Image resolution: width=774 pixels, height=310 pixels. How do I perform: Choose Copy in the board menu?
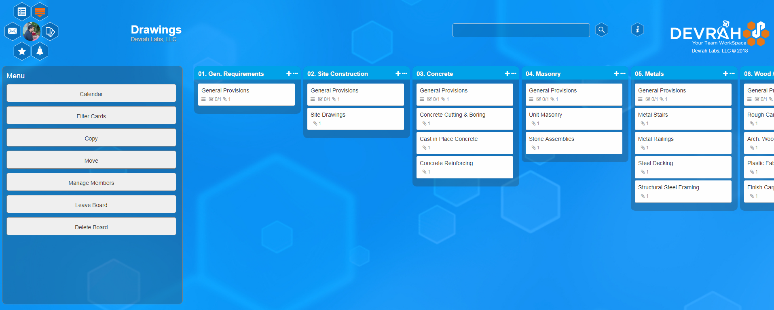point(91,138)
